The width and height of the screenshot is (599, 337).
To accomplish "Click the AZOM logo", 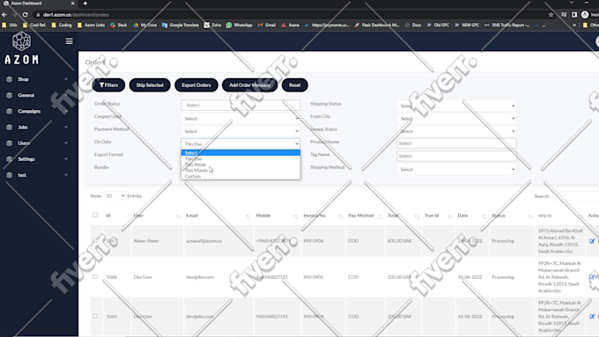I will [x=21, y=48].
